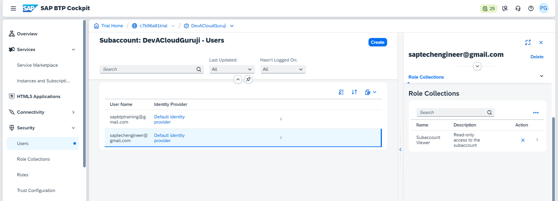558x201 pixels.
Task: Open Trust Configuration in sidebar
Action: point(36,190)
